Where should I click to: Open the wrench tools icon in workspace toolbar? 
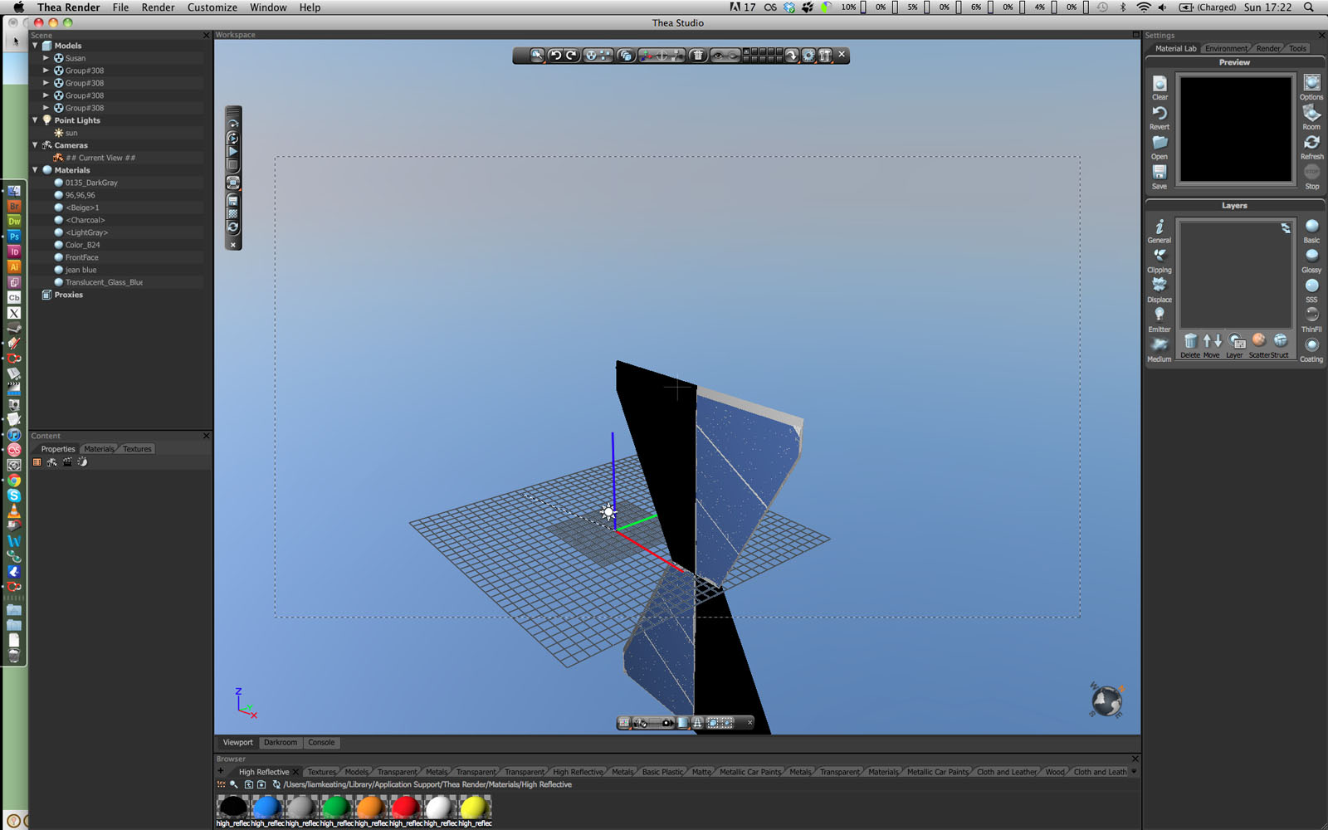pyautogui.click(x=825, y=55)
